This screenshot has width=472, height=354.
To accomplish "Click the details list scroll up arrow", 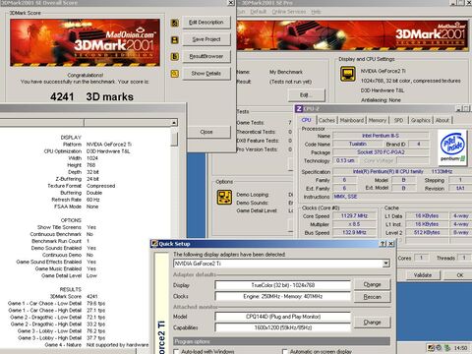I will click(x=174, y=123).
